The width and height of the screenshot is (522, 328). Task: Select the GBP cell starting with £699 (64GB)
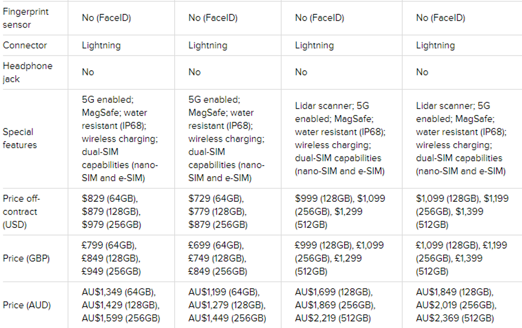pos(217,258)
